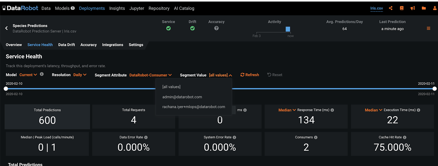Select the Execution Time tile value 22
The width and height of the screenshot is (438, 166).
click(393, 120)
